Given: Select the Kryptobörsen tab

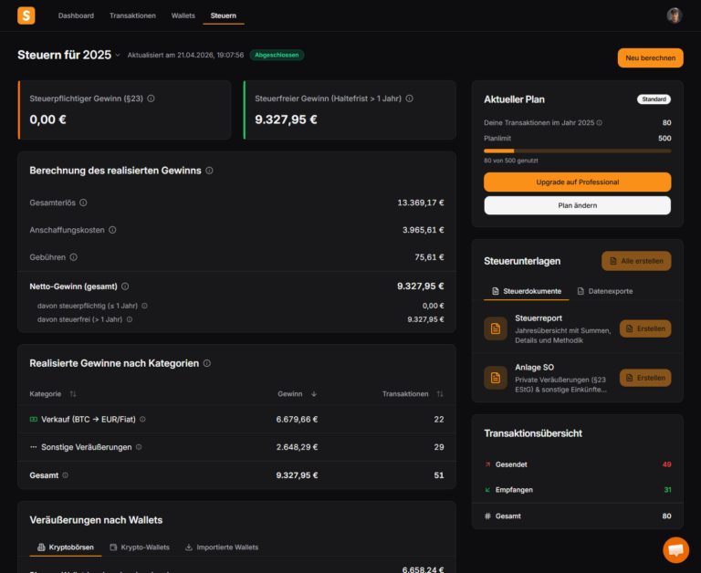Looking at the screenshot, I should pos(66,547).
